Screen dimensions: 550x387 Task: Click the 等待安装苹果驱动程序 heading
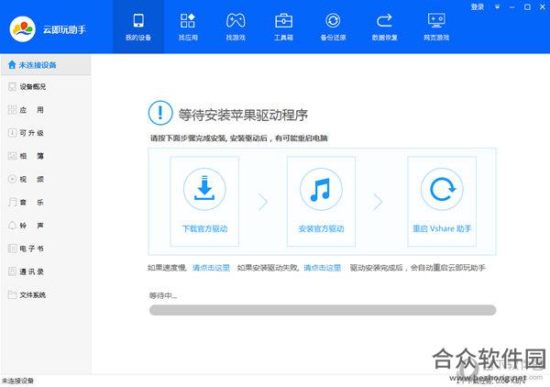[243, 115]
